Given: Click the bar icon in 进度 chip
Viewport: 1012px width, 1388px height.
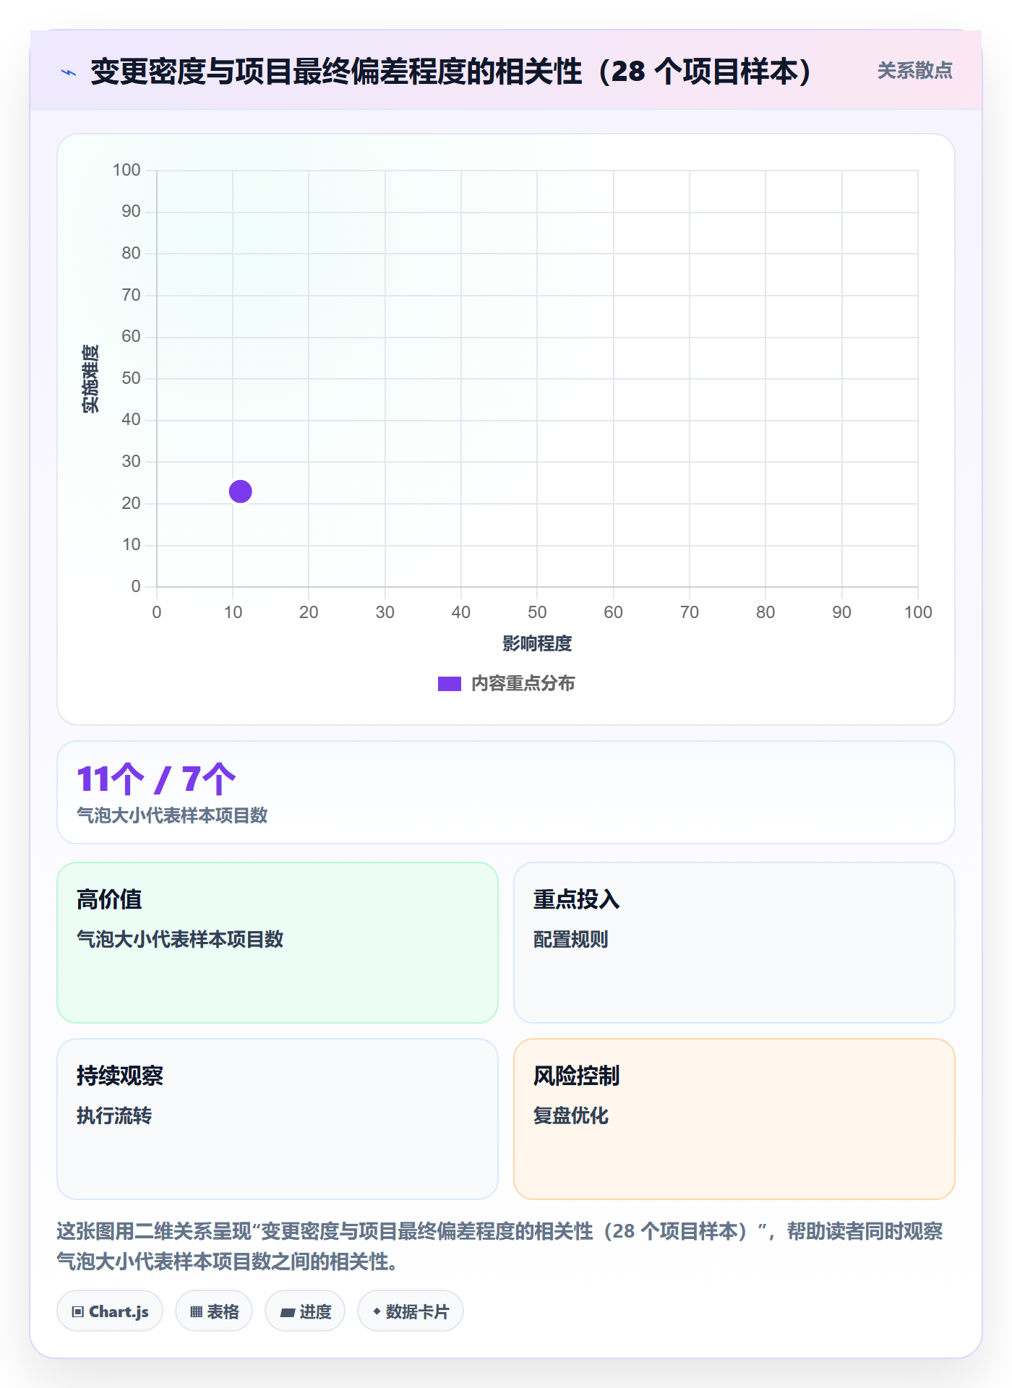Looking at the screenshot, I should tap(288, 1312).
